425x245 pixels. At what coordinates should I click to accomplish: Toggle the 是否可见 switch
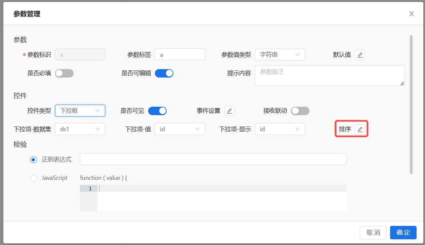click(x=157, y=111)
